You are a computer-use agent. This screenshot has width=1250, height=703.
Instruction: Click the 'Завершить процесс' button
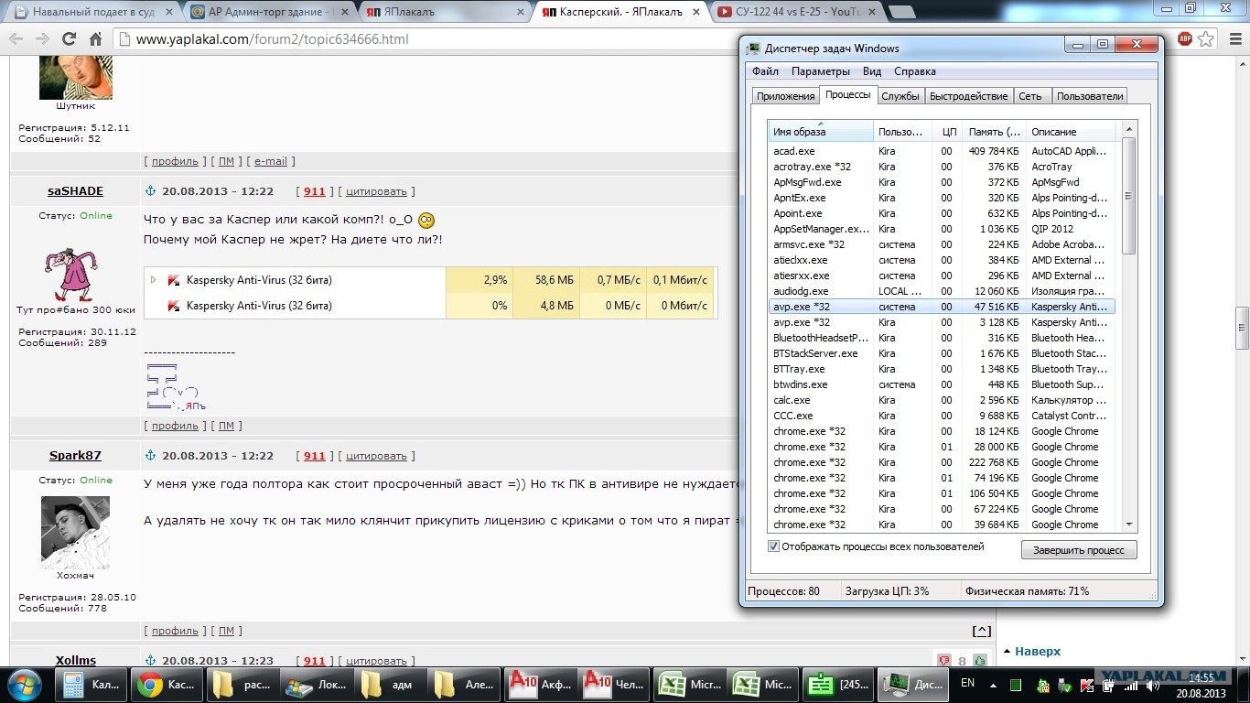[x=1079, y=550]
